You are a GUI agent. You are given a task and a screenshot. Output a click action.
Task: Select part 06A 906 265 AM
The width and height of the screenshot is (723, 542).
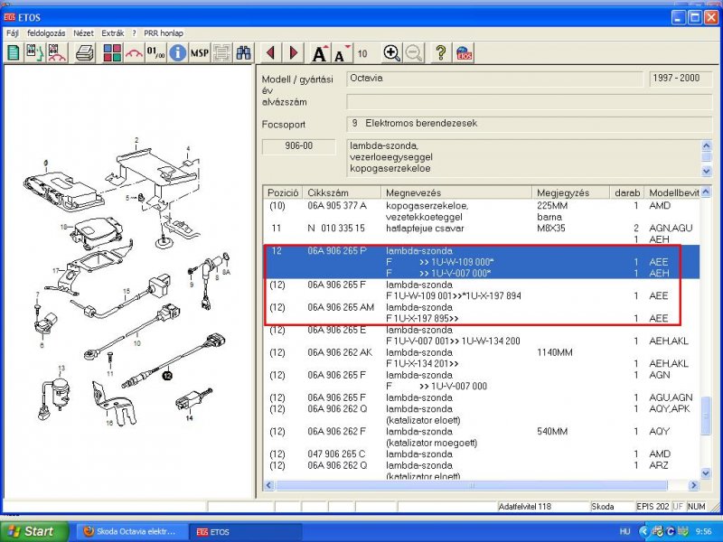[x=341, y=307]
